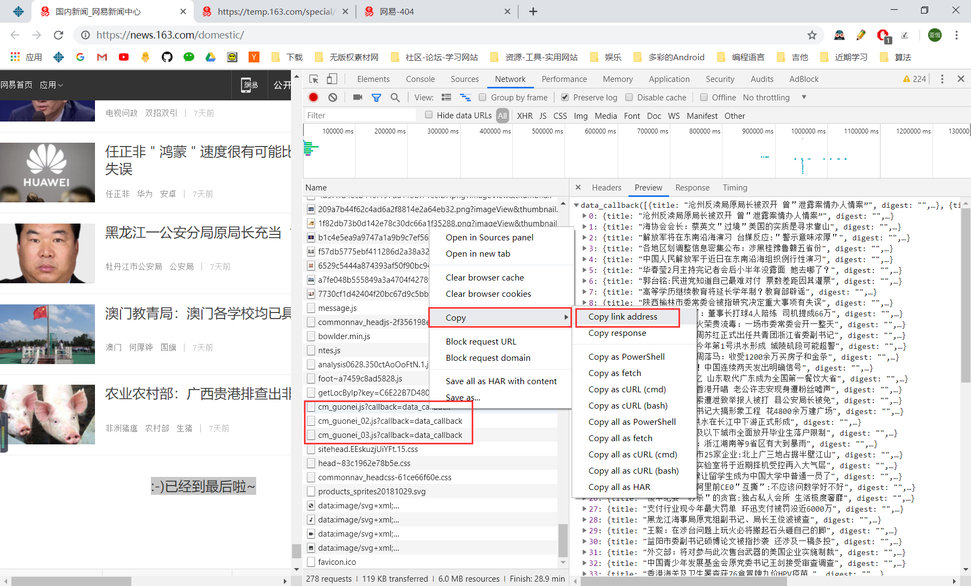Click the 1000000 ms timeline overview marker
Viewport: 971px width, 586px height.
[x=808, y=131]
